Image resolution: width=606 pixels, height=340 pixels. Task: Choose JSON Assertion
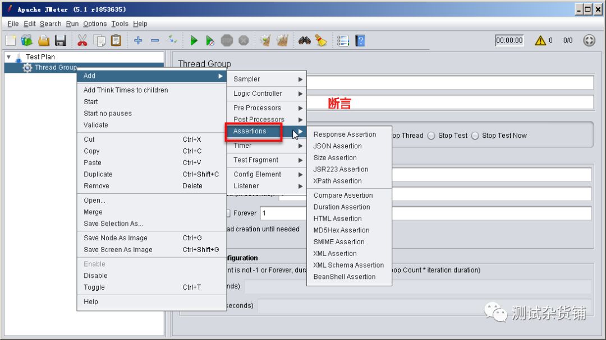point(349,146)
